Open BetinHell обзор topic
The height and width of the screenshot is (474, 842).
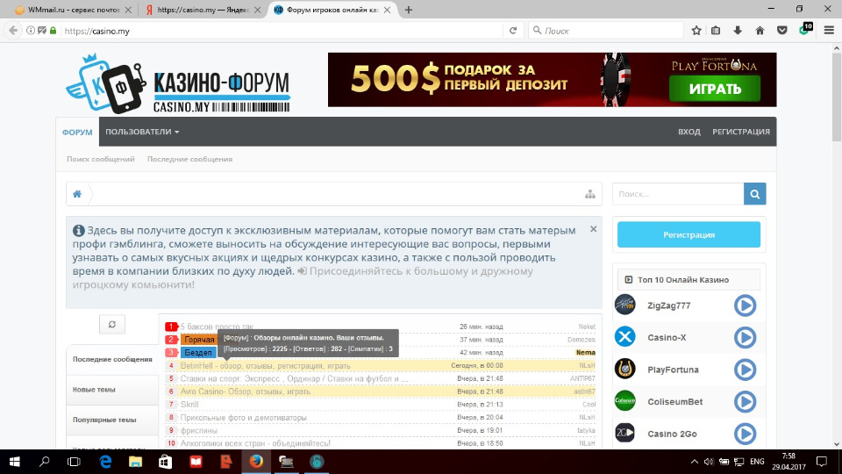click(265, 365)
